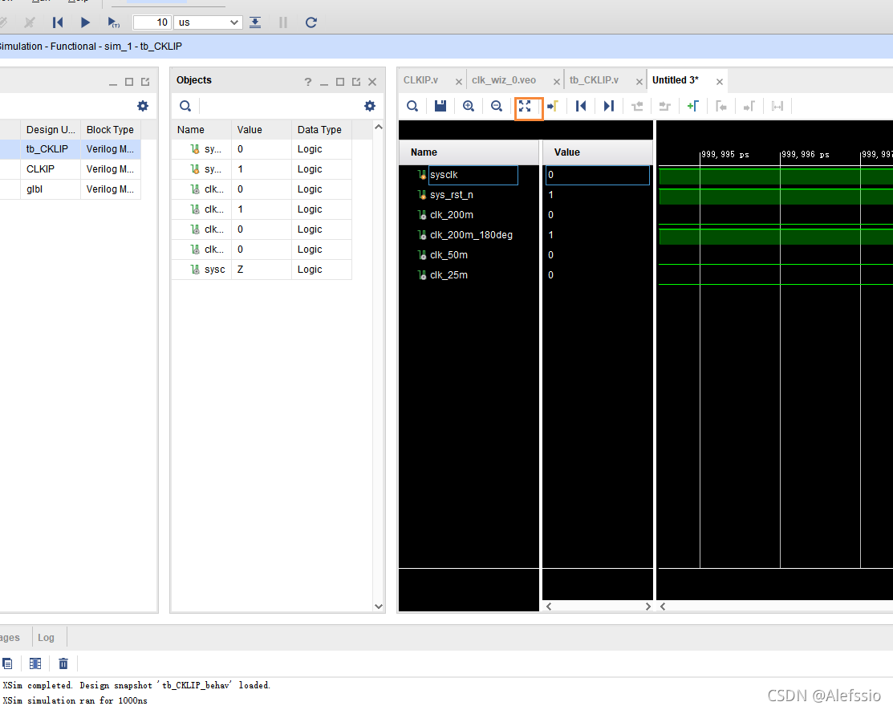Click the console column view icon
Screen dimensions: 893x710
tap(35, 663)
